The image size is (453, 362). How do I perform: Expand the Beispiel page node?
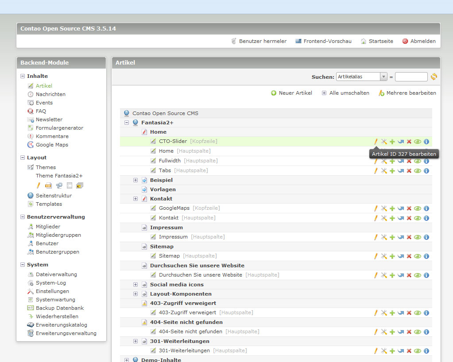136,180
